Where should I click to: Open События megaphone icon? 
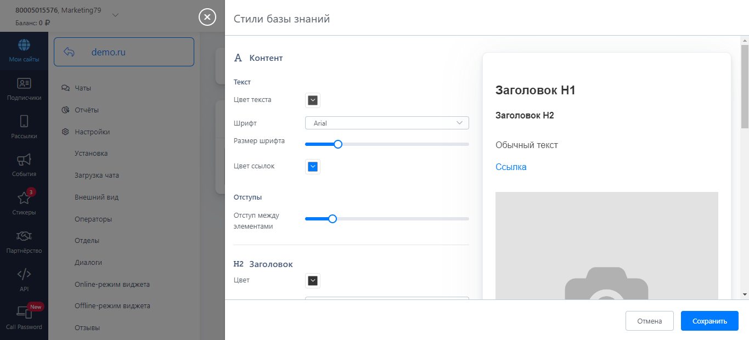click(x=24, y=160)
